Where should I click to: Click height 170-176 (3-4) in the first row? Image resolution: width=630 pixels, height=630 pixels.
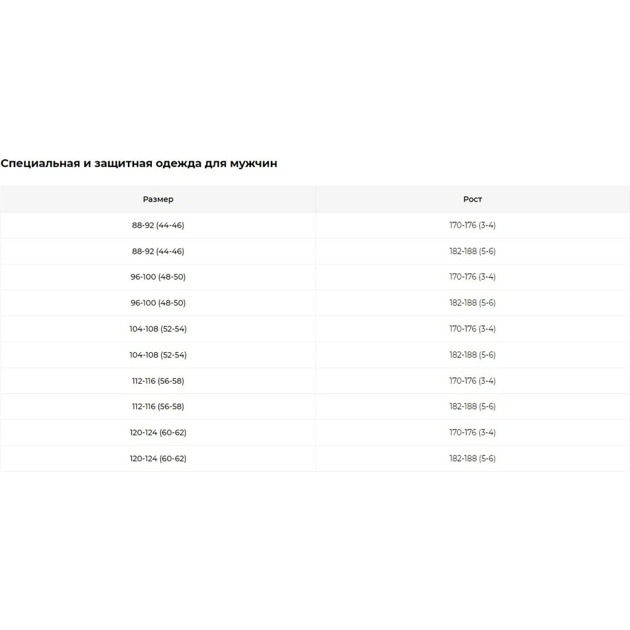pyautogui.click(x=472, y=225)
